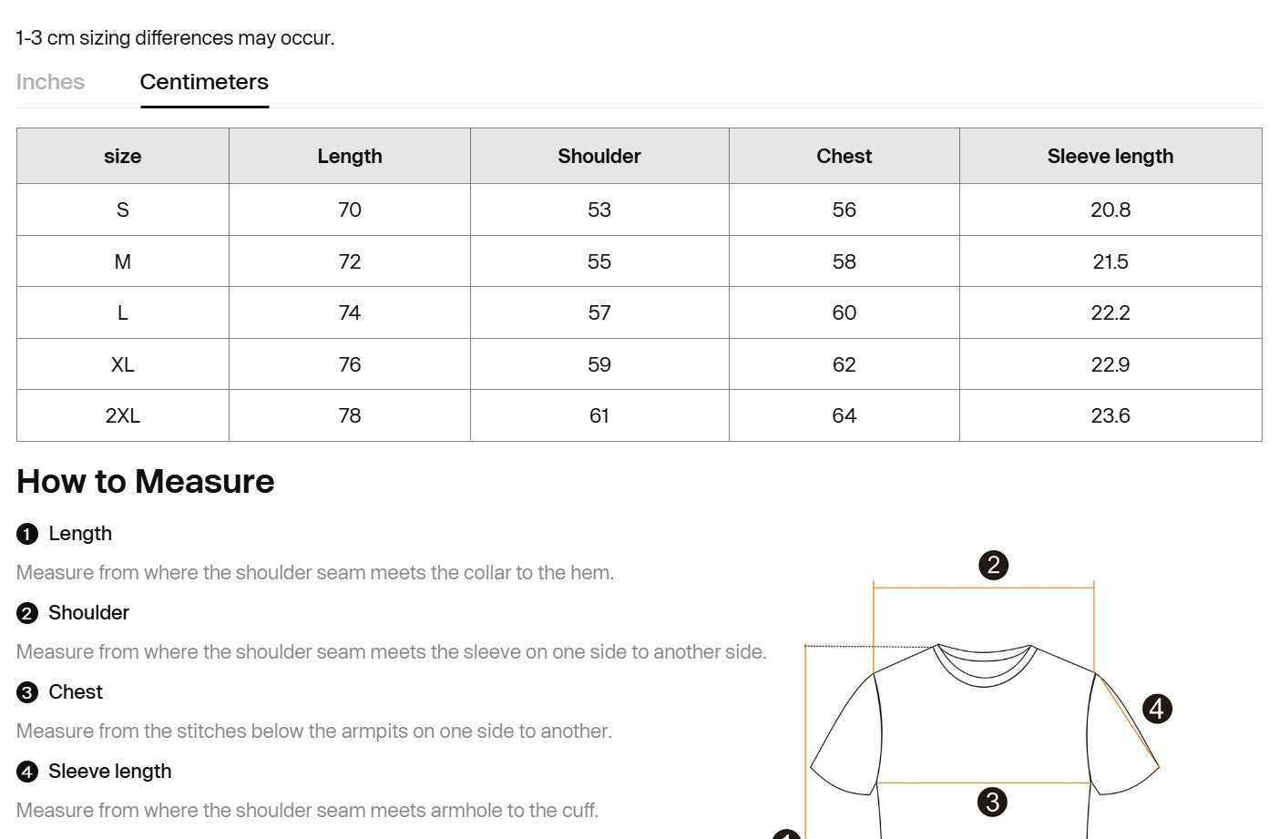This screenshot has width=1279, height=839.
Task: Click the number 3 marker on shirt chest
Action: pos(992,802)
